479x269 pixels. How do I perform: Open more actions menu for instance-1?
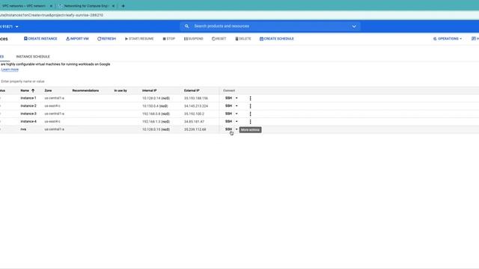pyautogui.click(x=250, y=98)
